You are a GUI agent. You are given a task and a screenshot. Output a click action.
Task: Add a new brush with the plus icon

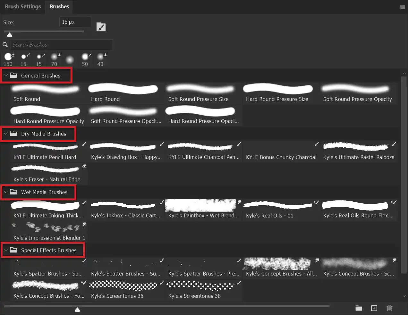click(x=374, y=308)
